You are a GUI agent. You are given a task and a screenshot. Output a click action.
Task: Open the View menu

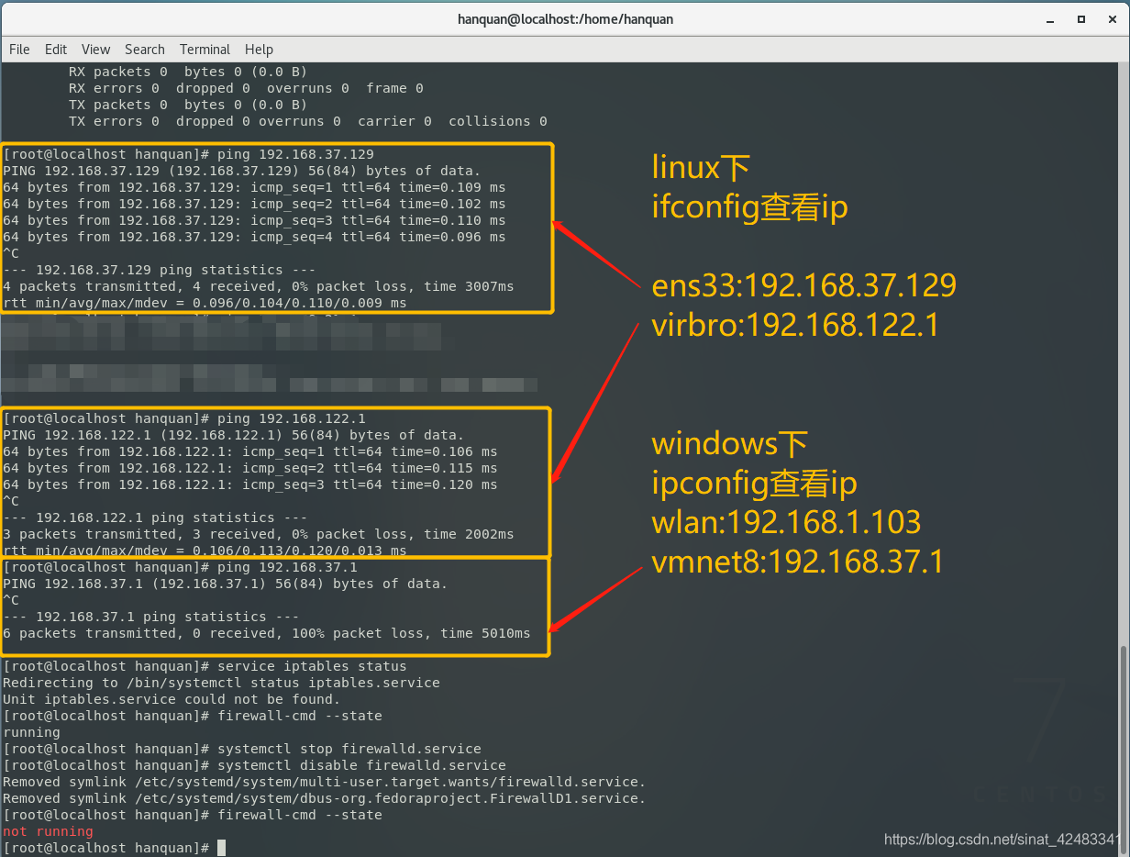pyautogui.click(x=95, y=50)
